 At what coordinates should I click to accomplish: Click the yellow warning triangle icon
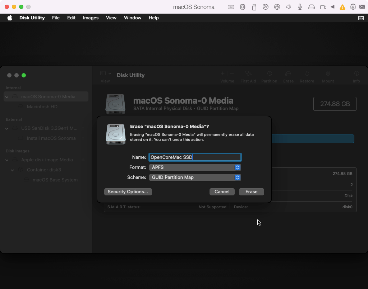[342, 7]
